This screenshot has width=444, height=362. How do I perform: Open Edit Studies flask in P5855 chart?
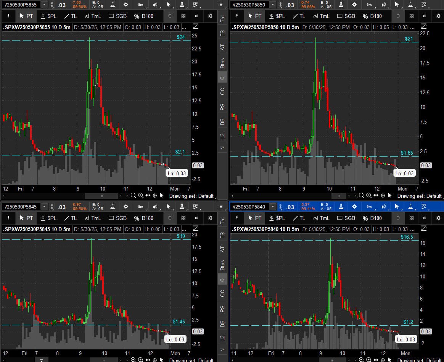click(113, 5)
